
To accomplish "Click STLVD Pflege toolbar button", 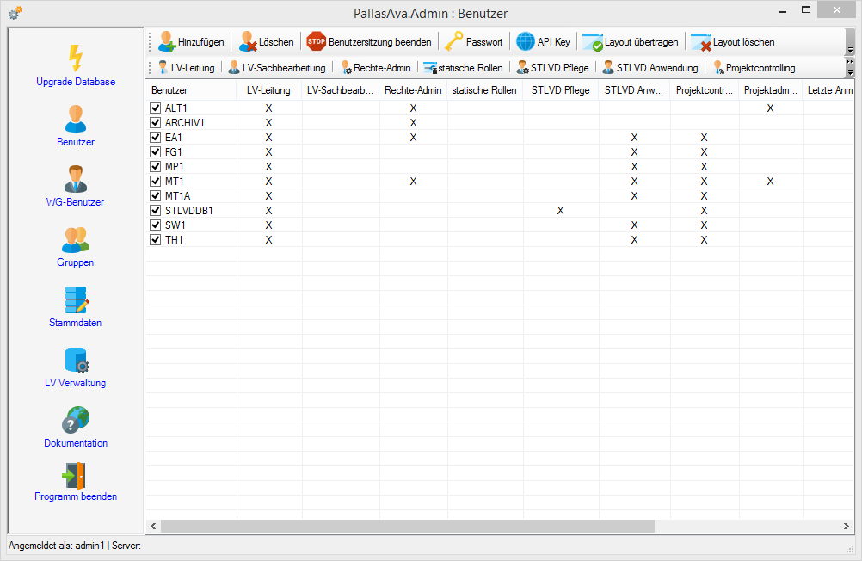I will coord(552,68).
